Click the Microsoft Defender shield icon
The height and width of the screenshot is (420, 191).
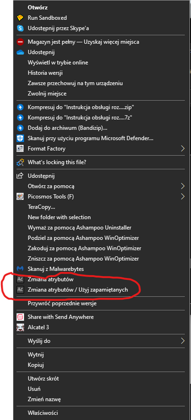coord(20,139)
